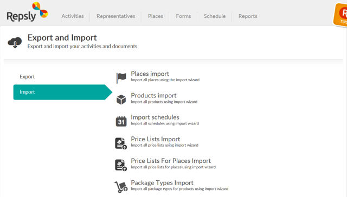Select the Import tab
This screenshot has height=197, width=347.
63,92
